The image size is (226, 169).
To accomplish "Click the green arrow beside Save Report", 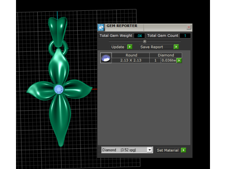I will click(x=176, y=47).
